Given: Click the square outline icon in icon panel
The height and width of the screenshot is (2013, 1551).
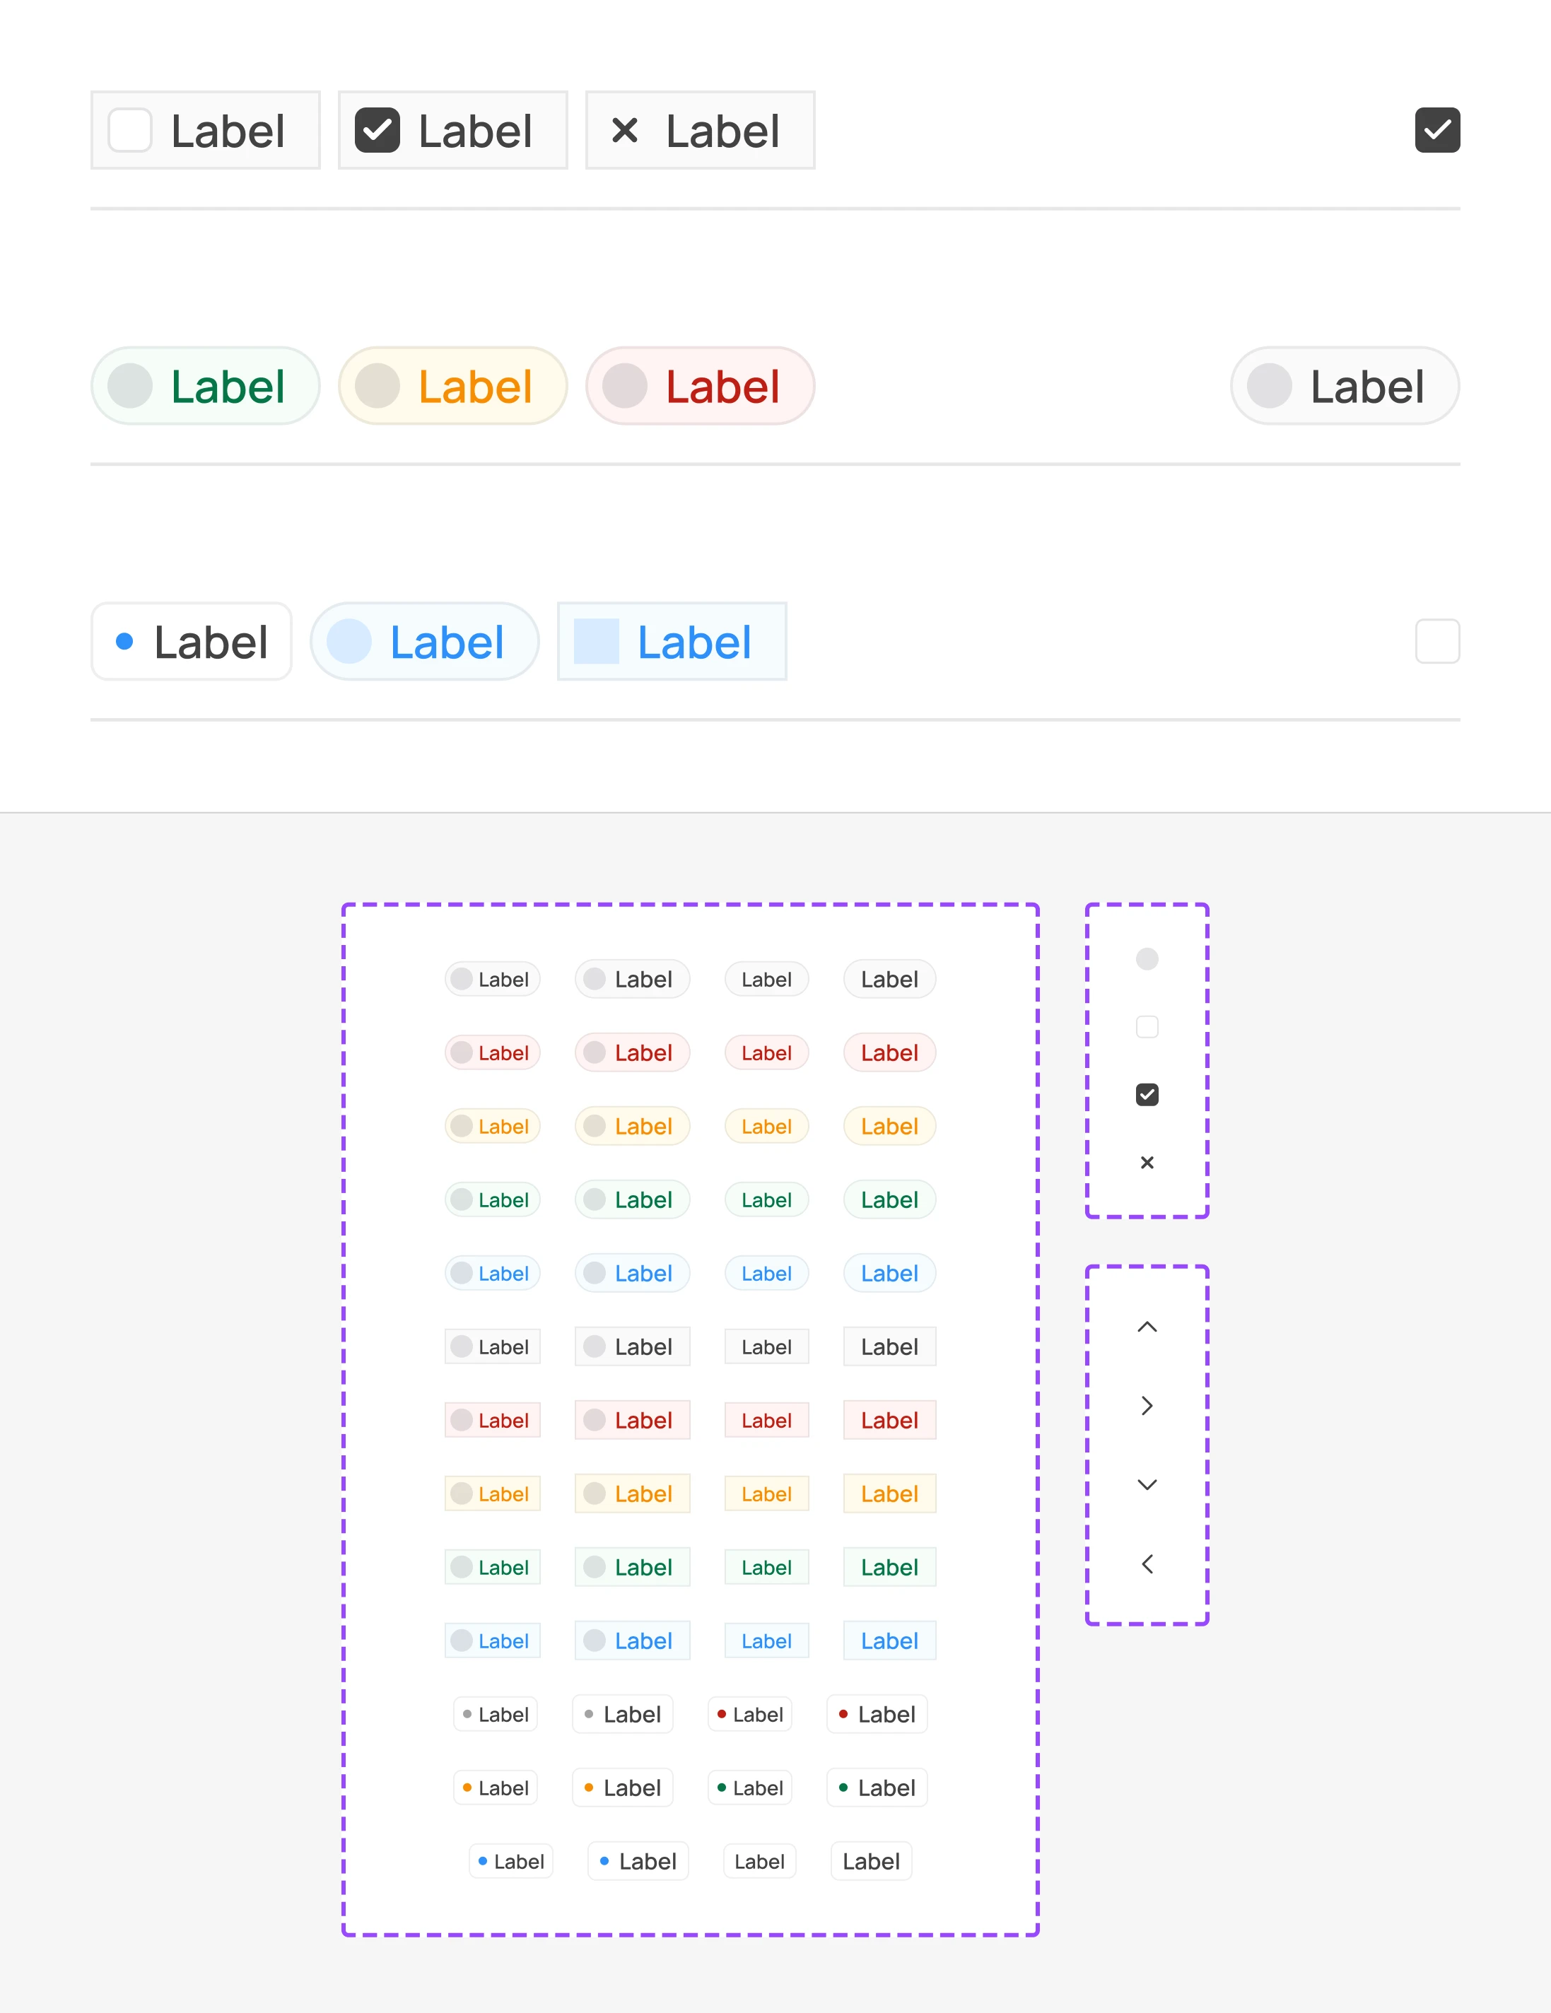Looking at the screenshot, I should (x=1146, y=1027).
